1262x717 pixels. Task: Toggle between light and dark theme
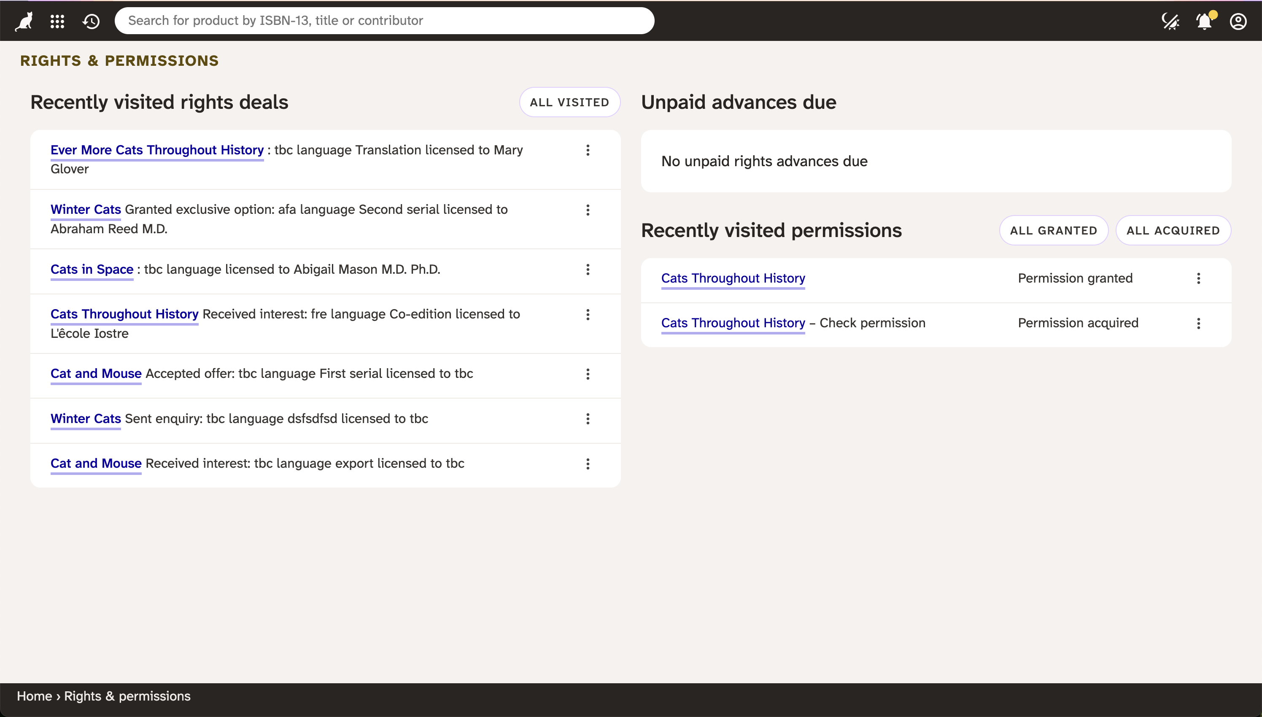(1170, 21)
